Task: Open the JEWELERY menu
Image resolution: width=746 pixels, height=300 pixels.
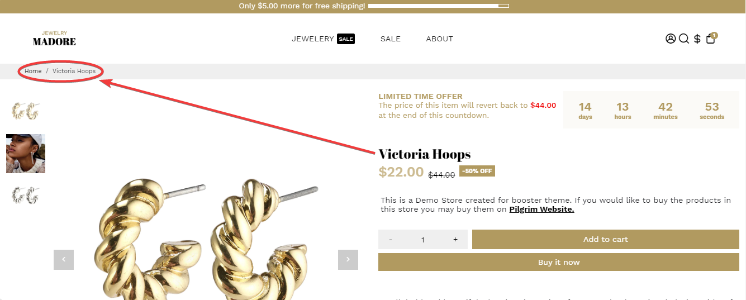Action: click(313, 39)
